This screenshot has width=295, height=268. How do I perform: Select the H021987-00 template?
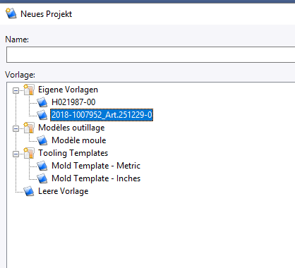pos(73,102)
